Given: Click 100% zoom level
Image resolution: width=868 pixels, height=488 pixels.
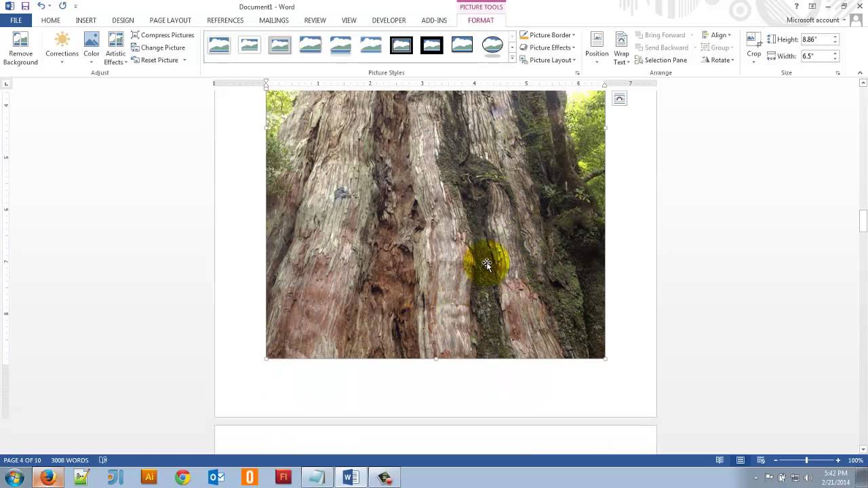Looking at the screenshot, I should [855, 460].
